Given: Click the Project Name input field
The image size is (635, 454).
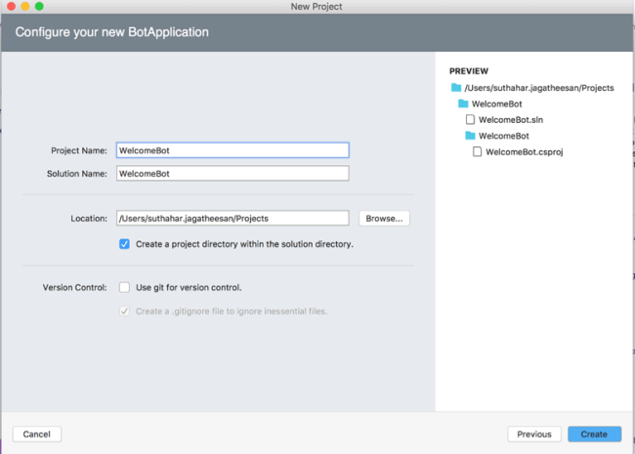Looking at the screenshot, I should 233,150.
